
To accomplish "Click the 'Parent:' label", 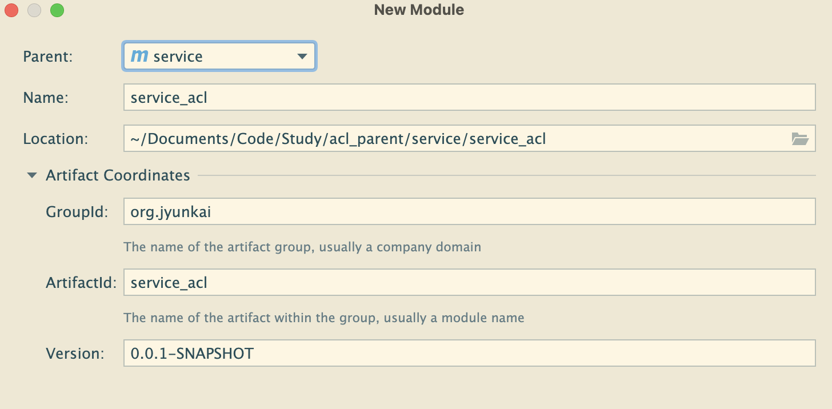I will (x=48, y=57).
